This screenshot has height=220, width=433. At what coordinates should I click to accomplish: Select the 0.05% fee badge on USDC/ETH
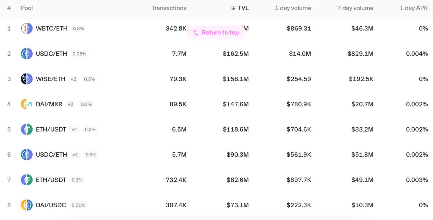(x=79, y=54)
